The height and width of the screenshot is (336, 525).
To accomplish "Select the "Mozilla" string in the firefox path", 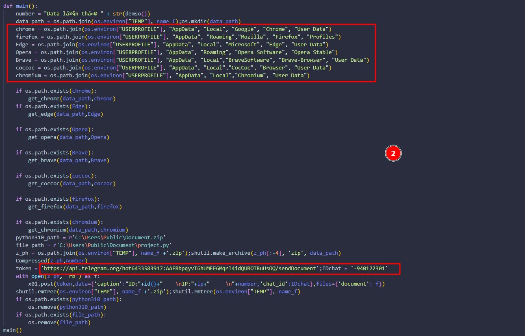I will 254,37.
